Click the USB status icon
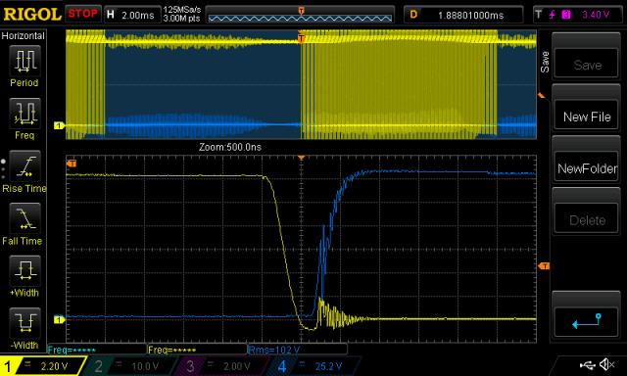627x376 pixels. (x=588, y=364)
